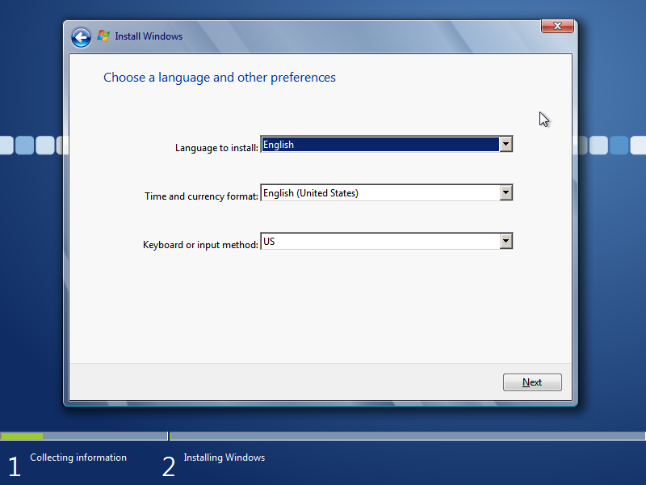The image size is (646, 485).
Task: Click the 'Language to install:' label
Action: tap(216, 148)
